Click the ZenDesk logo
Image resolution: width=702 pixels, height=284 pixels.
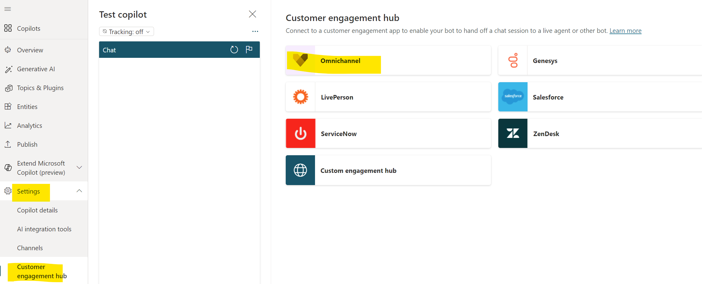coord(513,133)
